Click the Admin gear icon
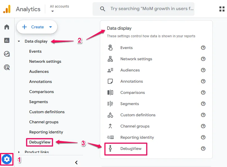The width and height of the screenshot is (227, 167). 7,159
